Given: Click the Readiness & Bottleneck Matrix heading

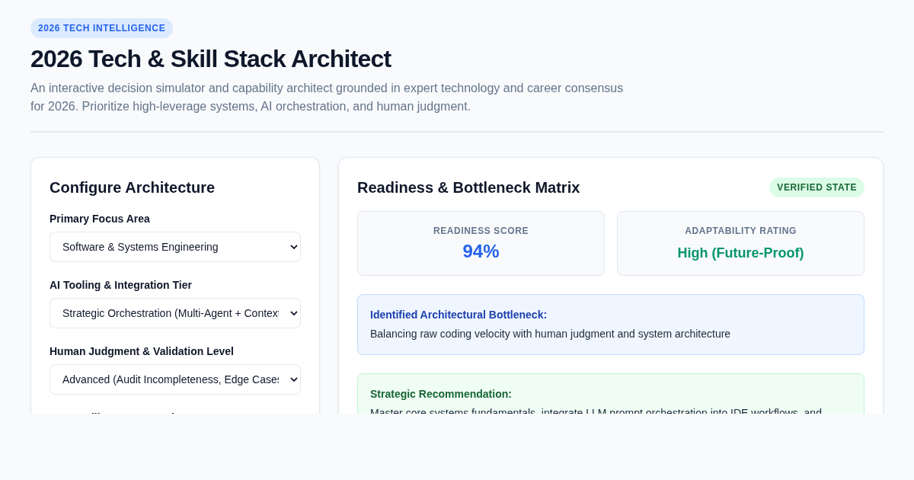Looking at the screenshot, I should [468, 187].
